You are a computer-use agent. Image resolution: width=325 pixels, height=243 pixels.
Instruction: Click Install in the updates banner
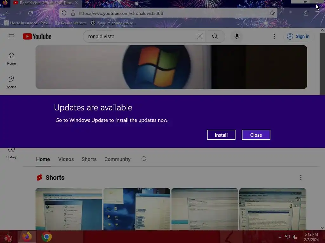(x=221, y=135)
